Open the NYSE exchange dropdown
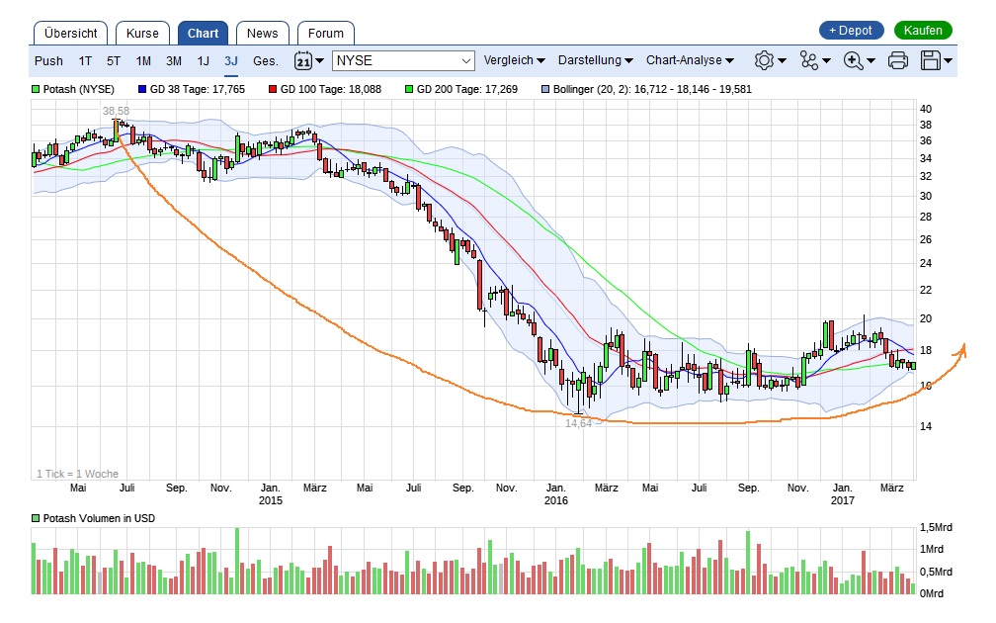Screen dimensions: 996x623 (403, 60)
